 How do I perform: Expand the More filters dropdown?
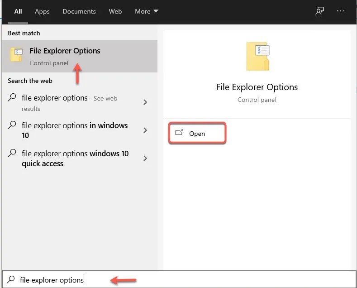(147, 11)
